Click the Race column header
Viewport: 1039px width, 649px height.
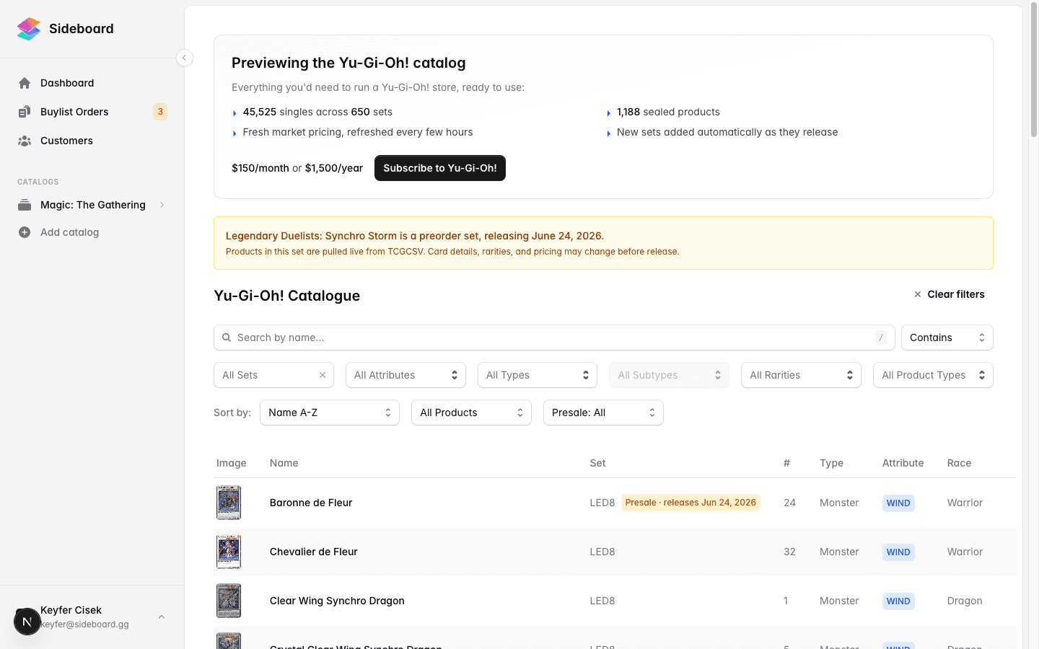pyautogui.click(x=959, y=463)
